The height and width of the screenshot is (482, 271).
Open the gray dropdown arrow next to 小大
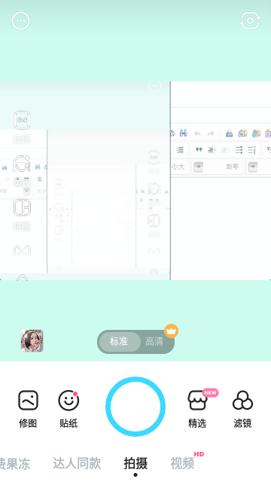[198, 167]
